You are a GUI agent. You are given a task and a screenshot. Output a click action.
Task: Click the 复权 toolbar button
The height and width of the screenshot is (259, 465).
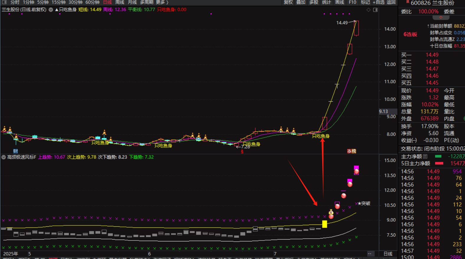(x=288, y=2)
